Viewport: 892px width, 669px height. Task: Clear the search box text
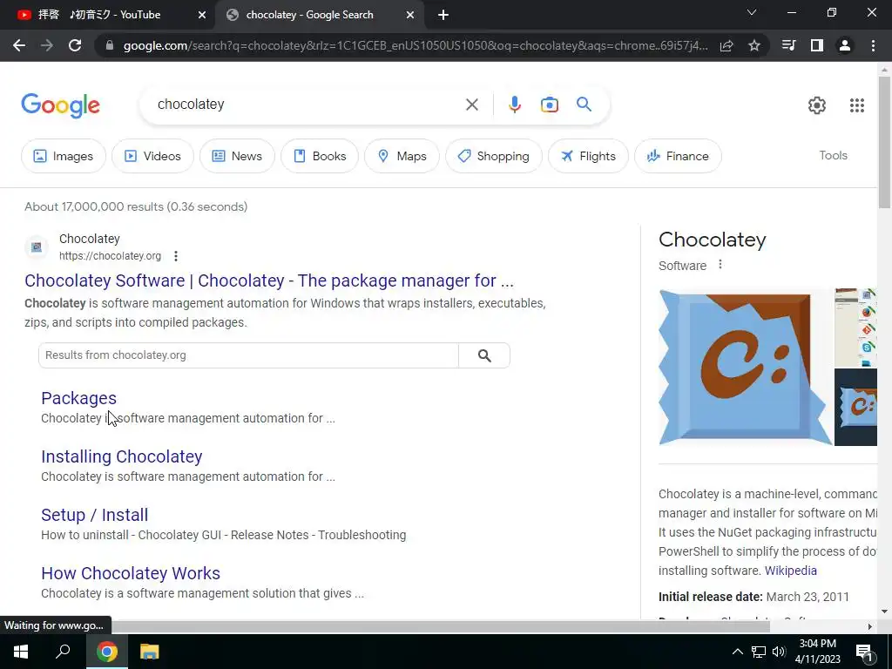pyautogui.click(x=471, y=105)
